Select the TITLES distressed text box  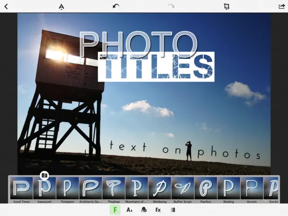click(x=156, y=67)
